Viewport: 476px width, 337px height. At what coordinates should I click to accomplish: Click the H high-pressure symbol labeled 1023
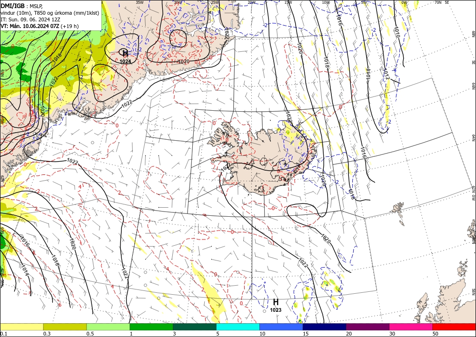click(276, 302)
